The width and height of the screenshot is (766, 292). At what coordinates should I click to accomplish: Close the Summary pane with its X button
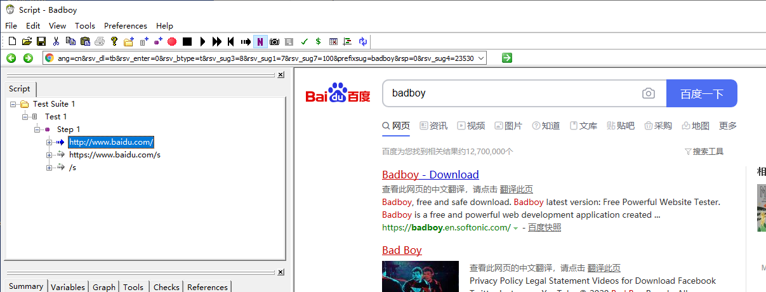point(281,272)
